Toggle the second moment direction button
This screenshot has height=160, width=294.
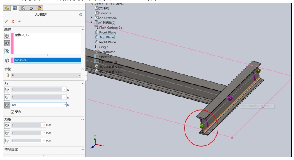7,133
